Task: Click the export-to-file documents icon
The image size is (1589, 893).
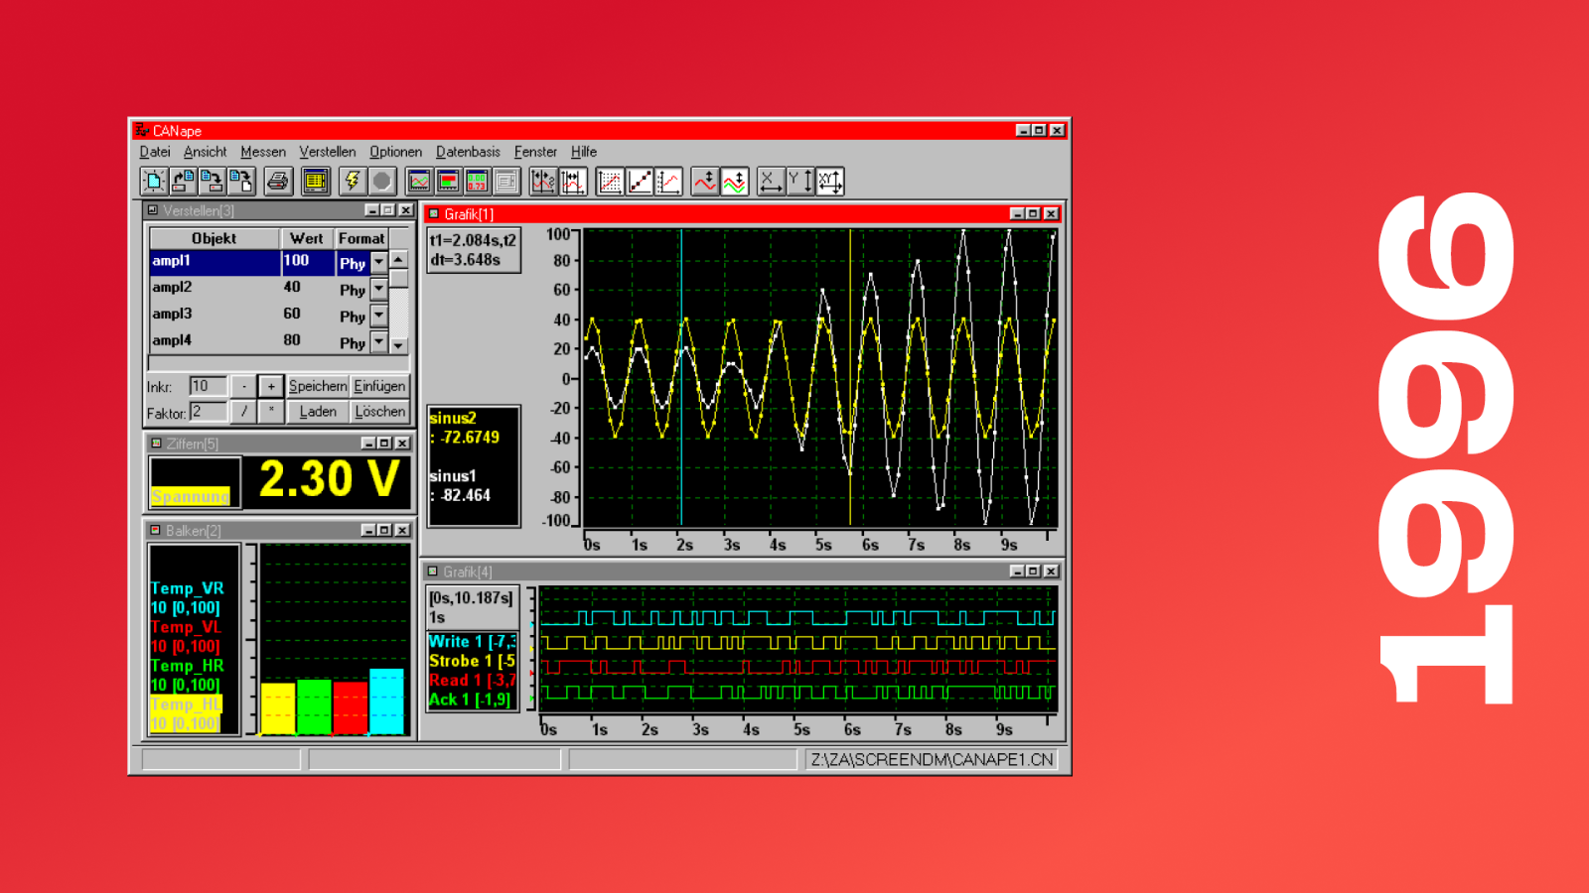Action: 241,181
